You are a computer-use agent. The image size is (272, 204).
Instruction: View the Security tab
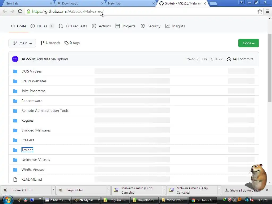[151, 26]
